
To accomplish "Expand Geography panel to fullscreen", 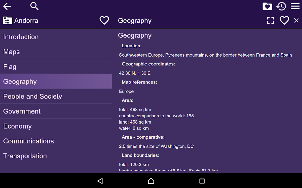I will 271,21.
